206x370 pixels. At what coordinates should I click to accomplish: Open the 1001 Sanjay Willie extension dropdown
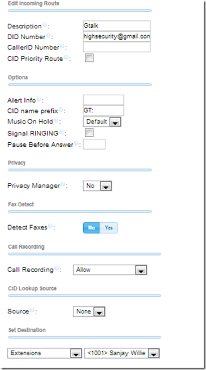(x=122, y=353)
